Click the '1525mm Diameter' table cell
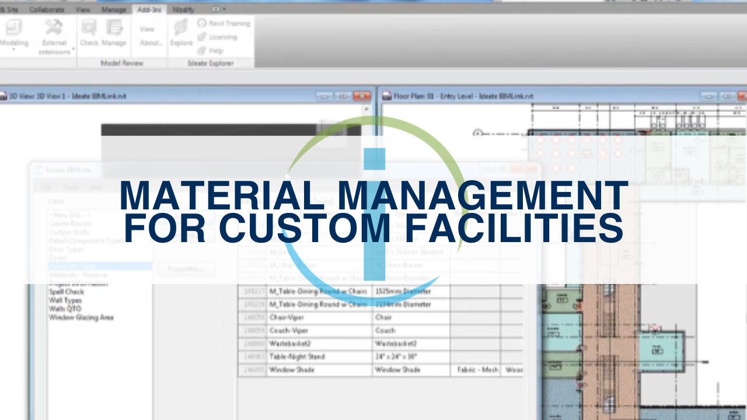This screenshot has height=420, width=747. [x=411, y=291]
